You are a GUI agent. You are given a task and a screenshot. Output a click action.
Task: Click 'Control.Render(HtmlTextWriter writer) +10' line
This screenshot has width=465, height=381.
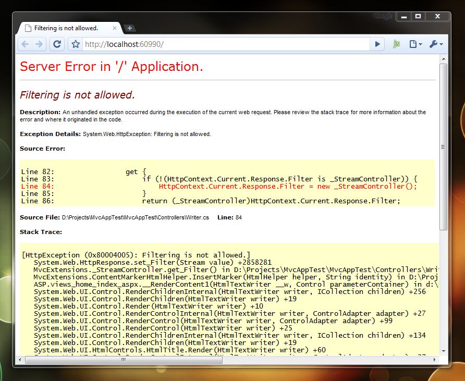[x=149, y=306]
